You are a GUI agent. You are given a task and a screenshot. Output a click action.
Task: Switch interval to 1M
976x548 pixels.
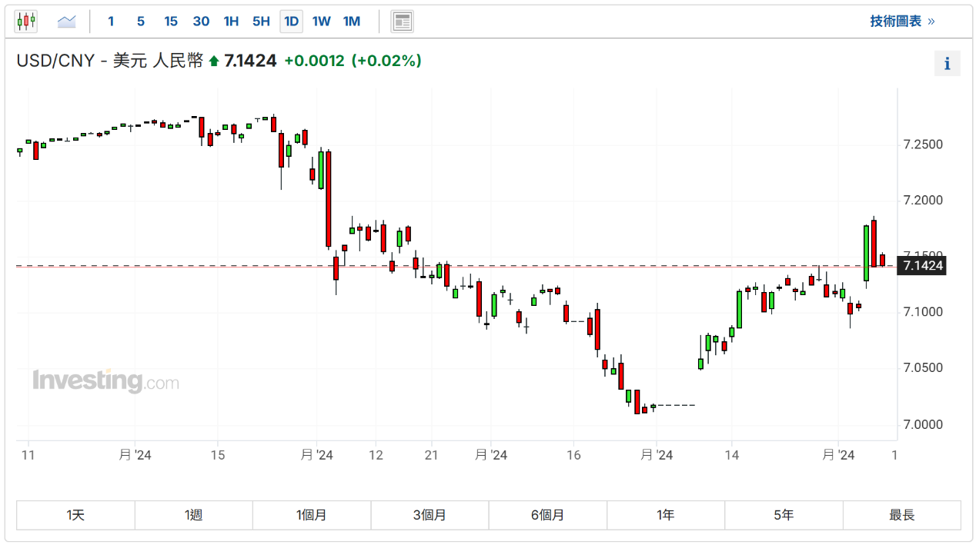[x=352, y=22]
